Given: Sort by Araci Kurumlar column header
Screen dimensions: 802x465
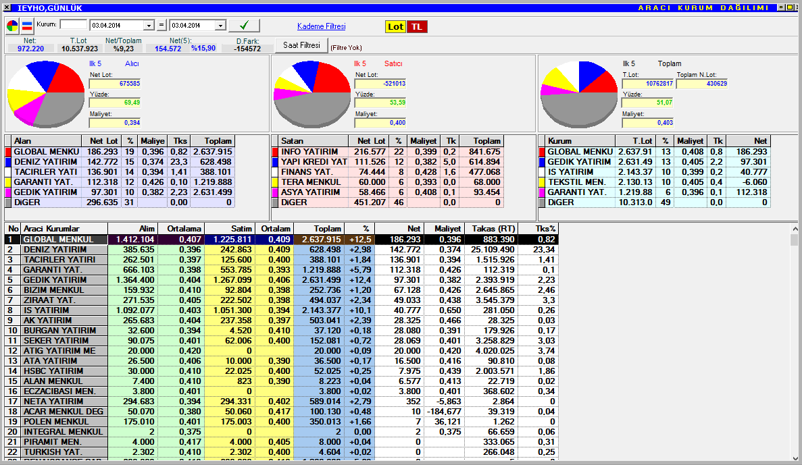Looking at the screenshot, I should [64, 229].
